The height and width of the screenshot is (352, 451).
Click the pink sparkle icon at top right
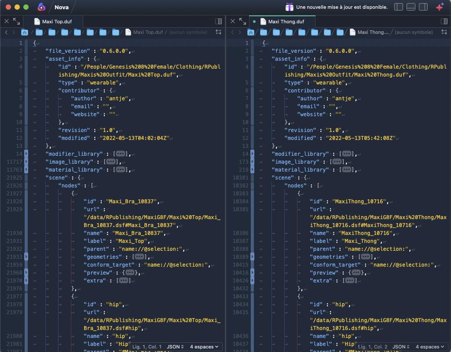pos(440,7)
